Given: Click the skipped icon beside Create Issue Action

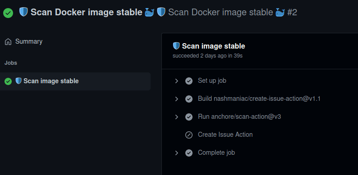Looking at the screenshot, I should pos(189,135).
